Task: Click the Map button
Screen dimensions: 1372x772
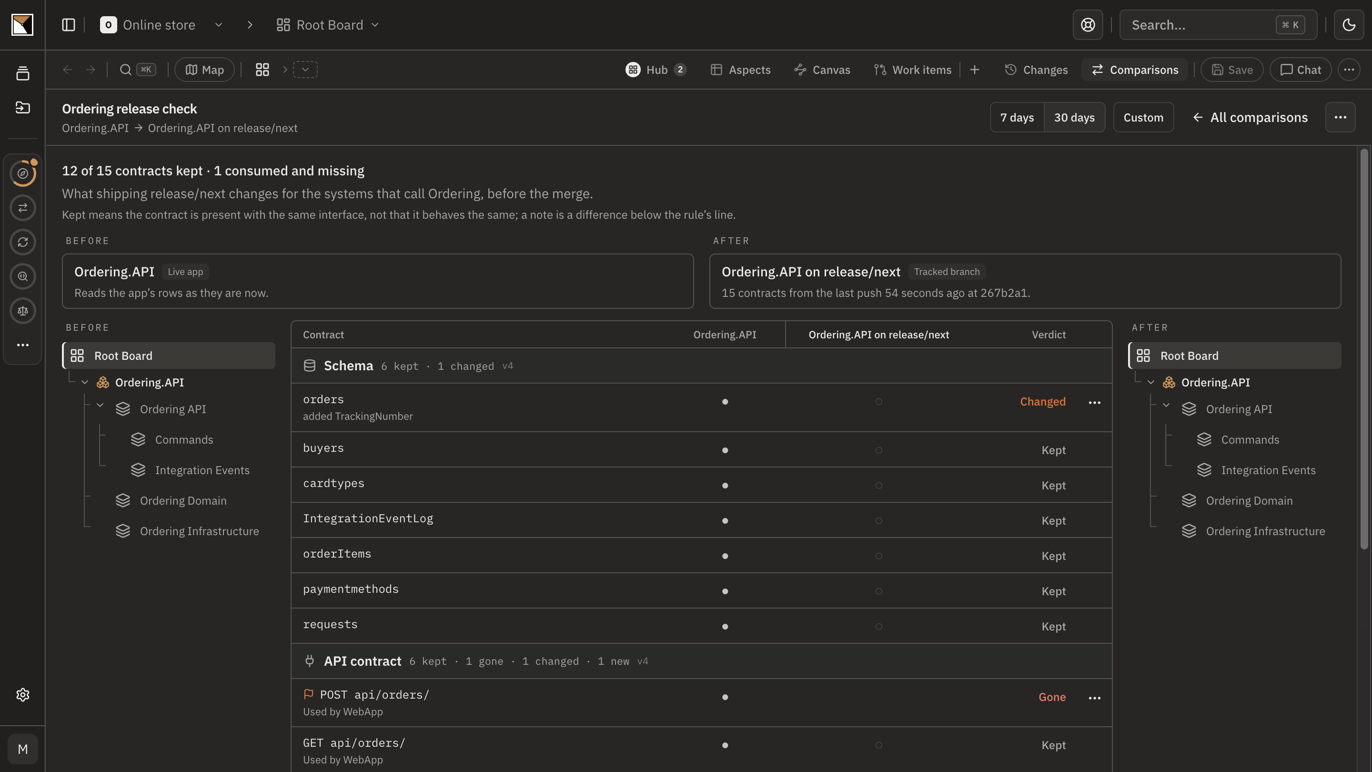Action: tap(204, 70)
